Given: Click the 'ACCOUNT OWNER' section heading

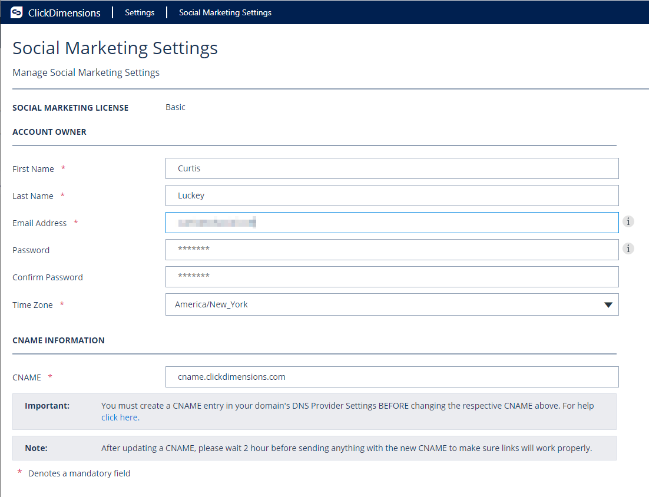Looking at the screenshot, I should click(49, 132).
